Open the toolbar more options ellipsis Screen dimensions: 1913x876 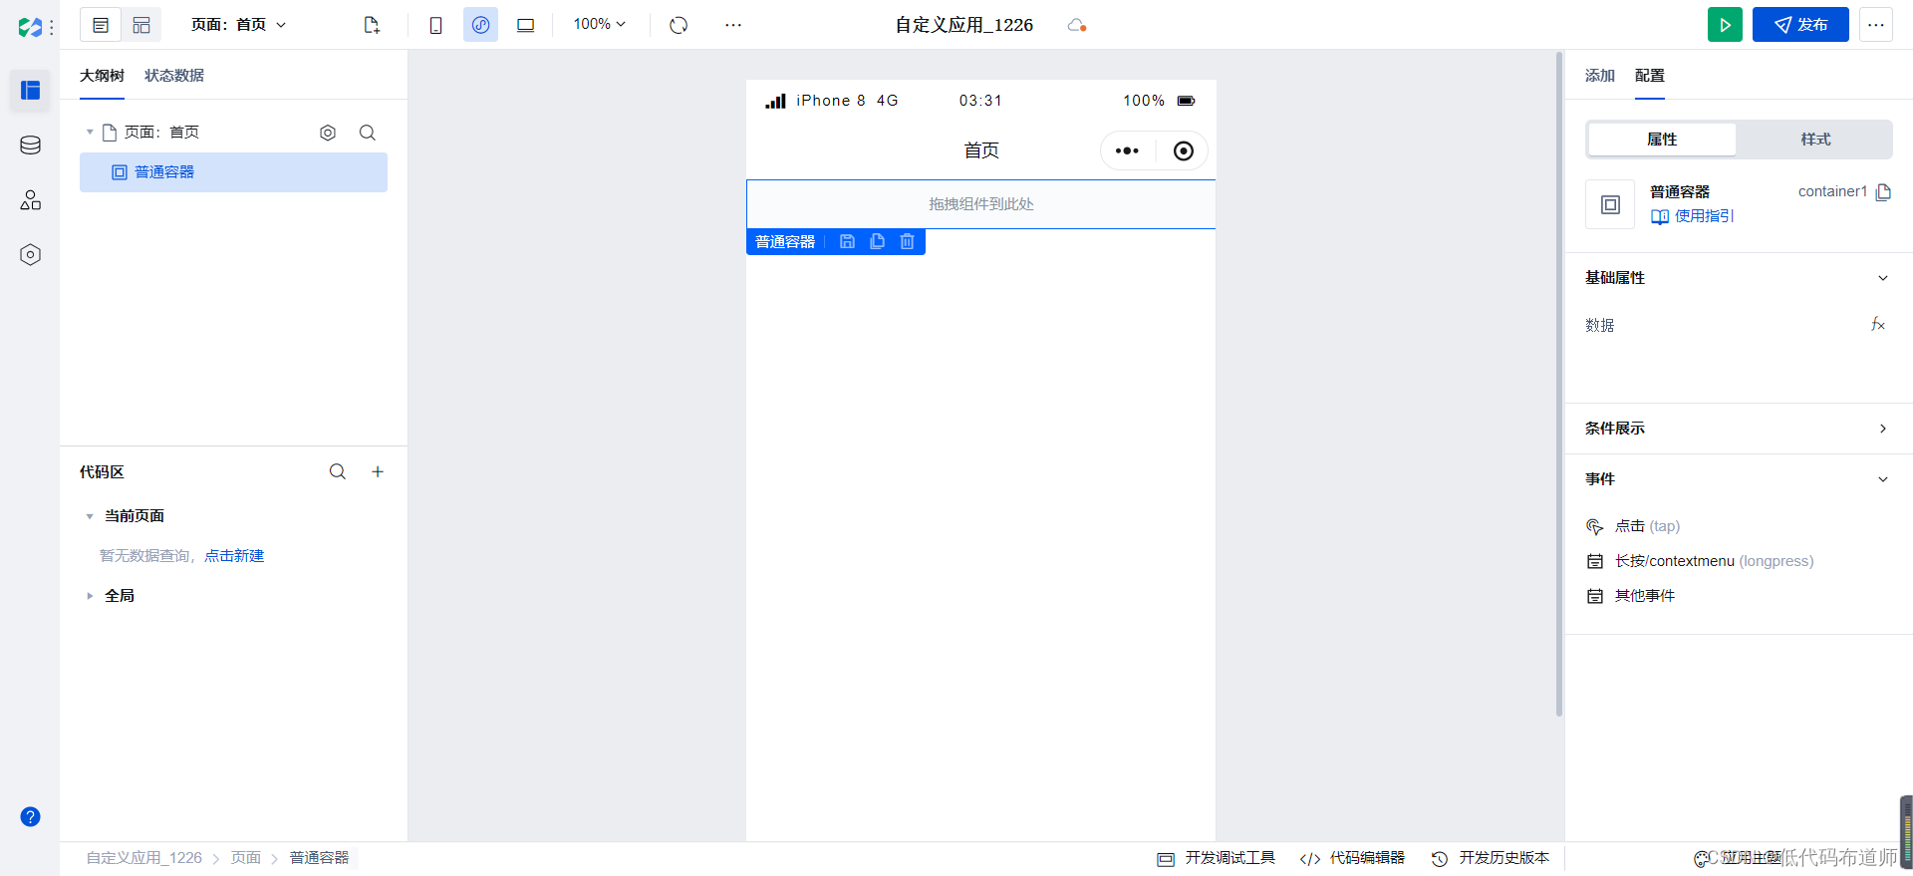(733, 25)
